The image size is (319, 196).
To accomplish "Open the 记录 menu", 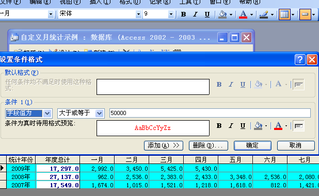I will click(x=160, y=2).
